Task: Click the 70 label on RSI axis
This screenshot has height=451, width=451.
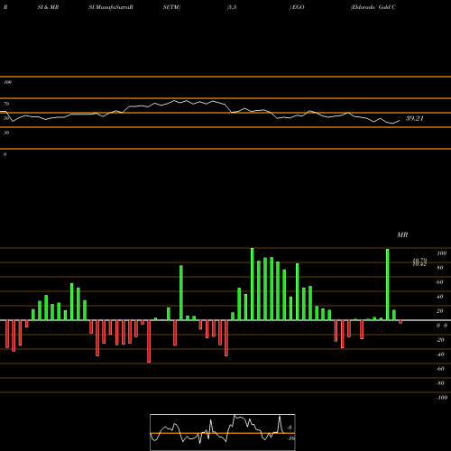Action: (x=6, y=104)
